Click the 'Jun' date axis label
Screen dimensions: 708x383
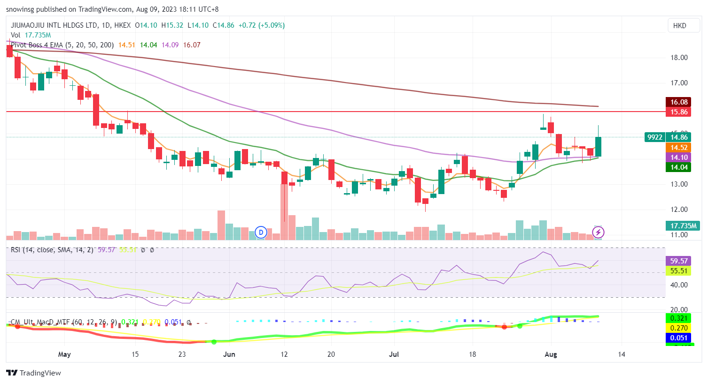click(x=229, y=354)
